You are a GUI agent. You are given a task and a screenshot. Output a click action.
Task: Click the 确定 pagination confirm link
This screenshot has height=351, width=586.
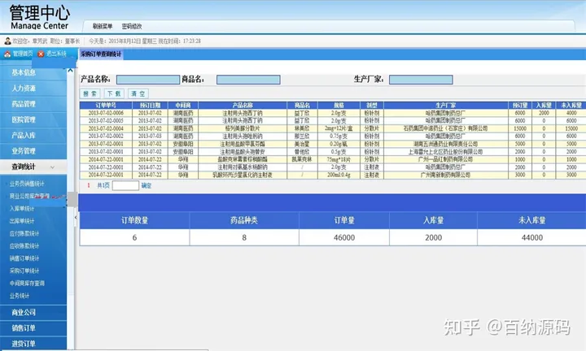[x=146, y=185]
